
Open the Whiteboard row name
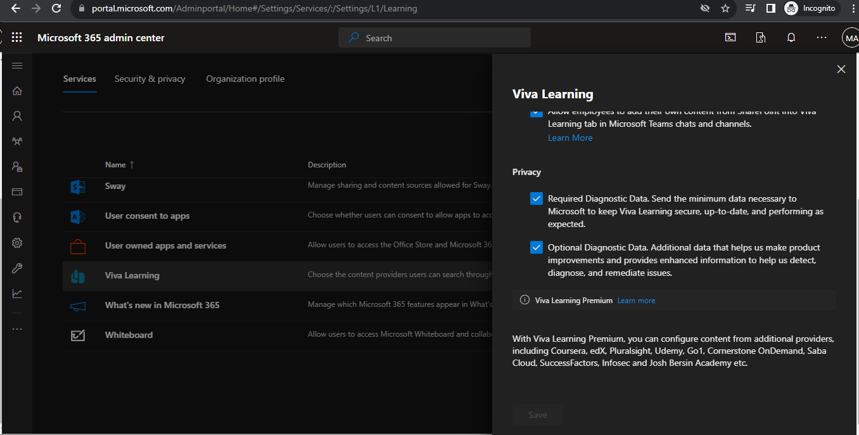pyautogui.click(x=129, y=335)
